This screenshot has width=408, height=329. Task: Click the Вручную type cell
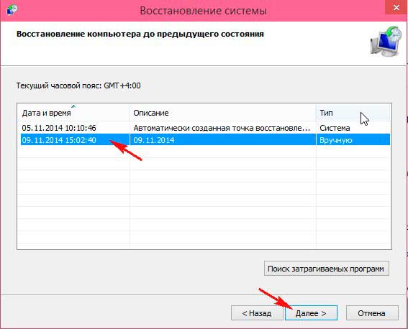335,140
